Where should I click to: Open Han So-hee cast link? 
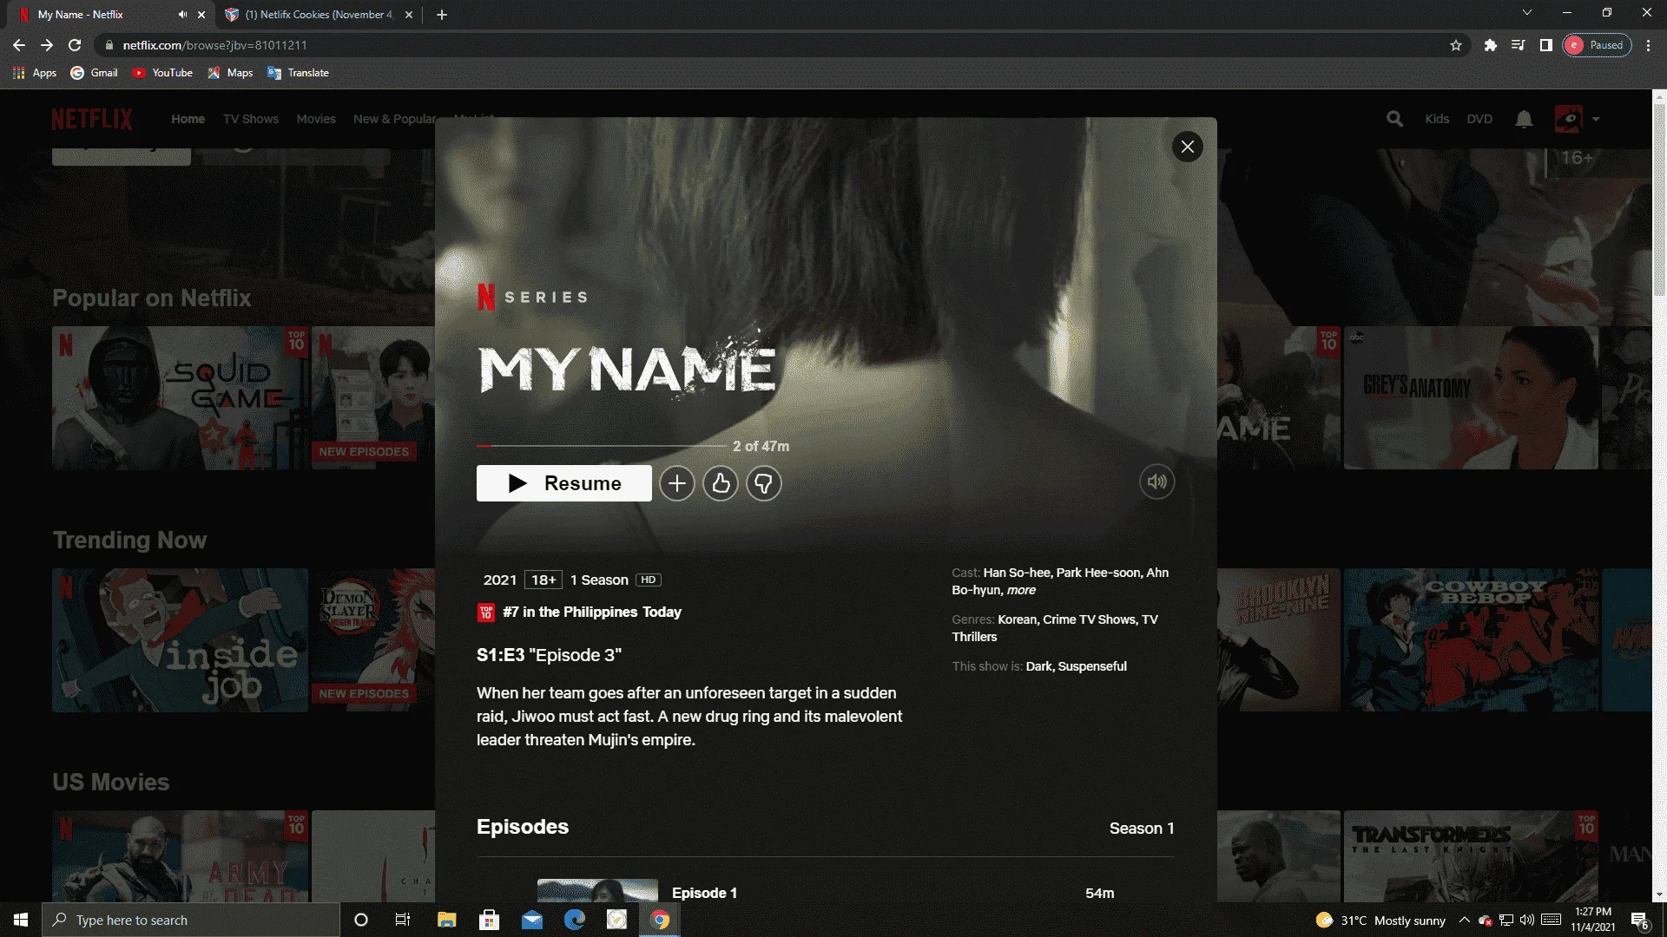tap(1017, 573)
